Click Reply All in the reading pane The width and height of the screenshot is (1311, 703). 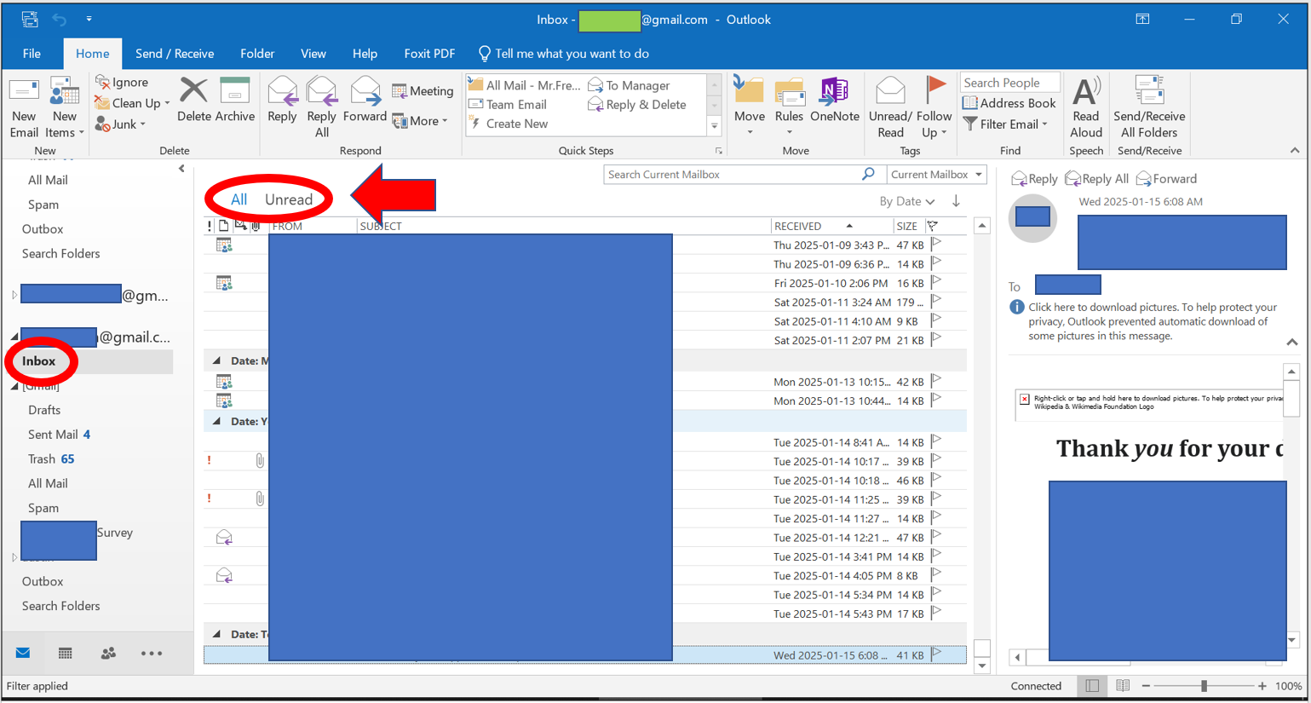pyautogui.click(x=1097, y=179)
